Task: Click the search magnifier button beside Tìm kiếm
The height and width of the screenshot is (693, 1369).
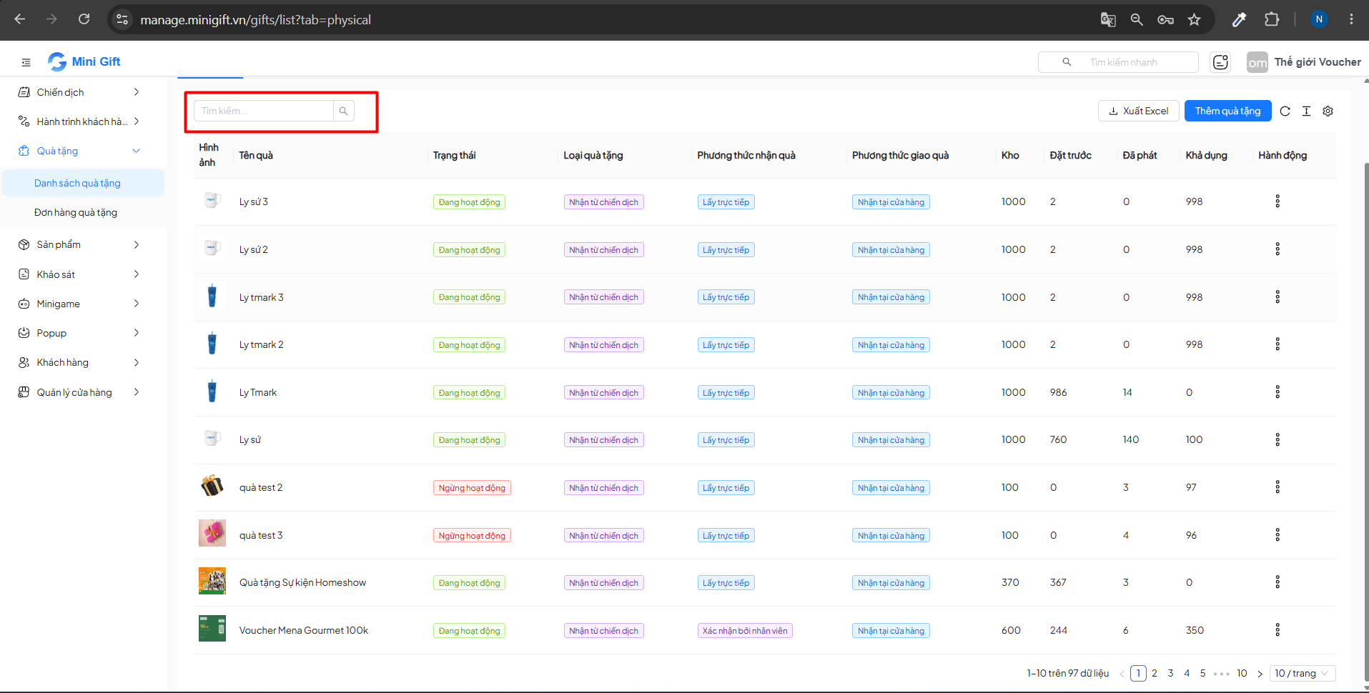Action: (344, 111)
